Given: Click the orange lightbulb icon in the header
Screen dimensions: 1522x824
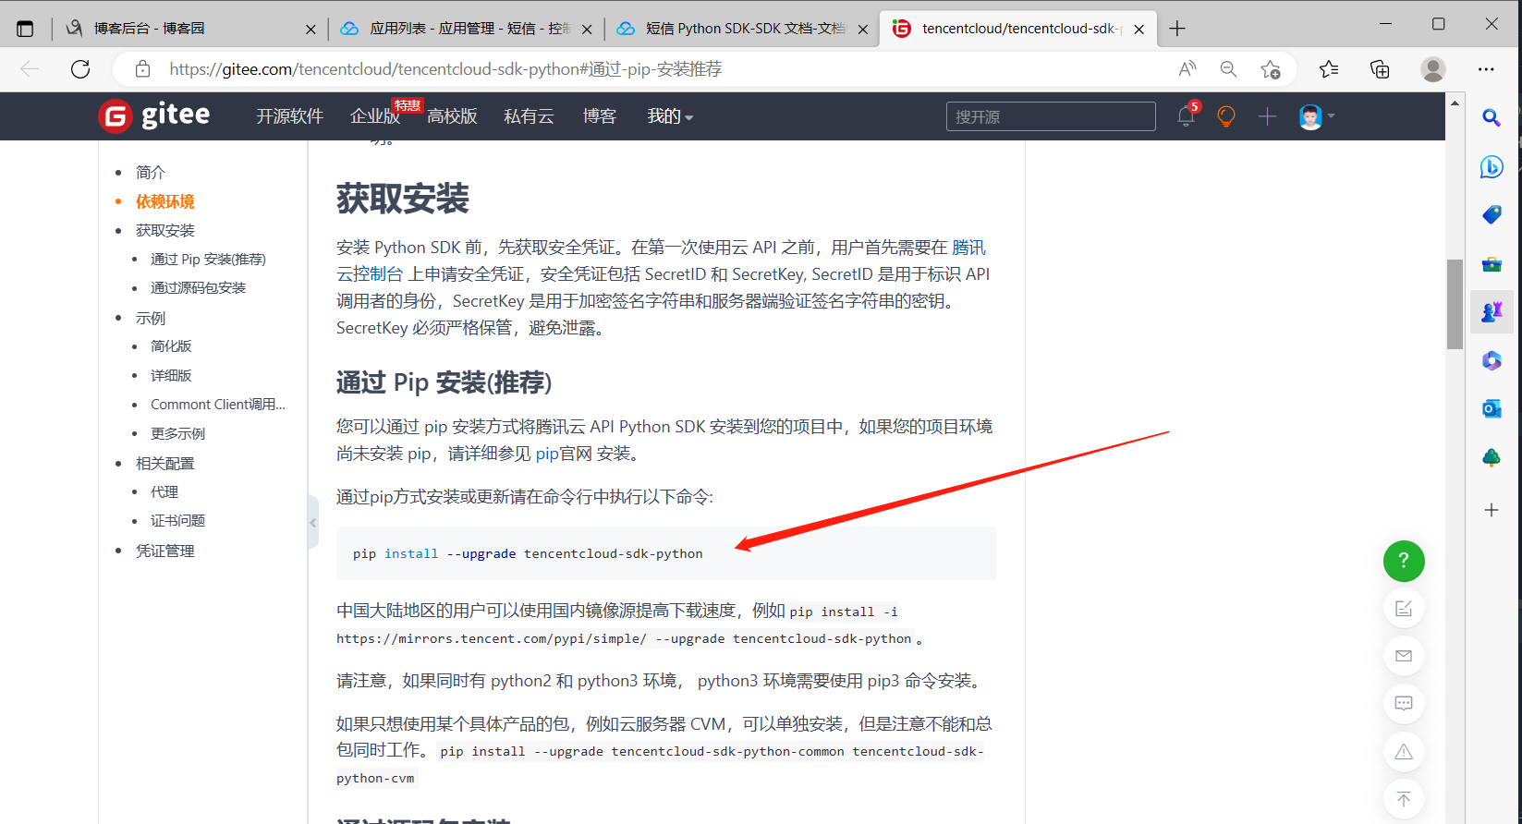Looking at the screenshot, I should tap(1226, 116).
